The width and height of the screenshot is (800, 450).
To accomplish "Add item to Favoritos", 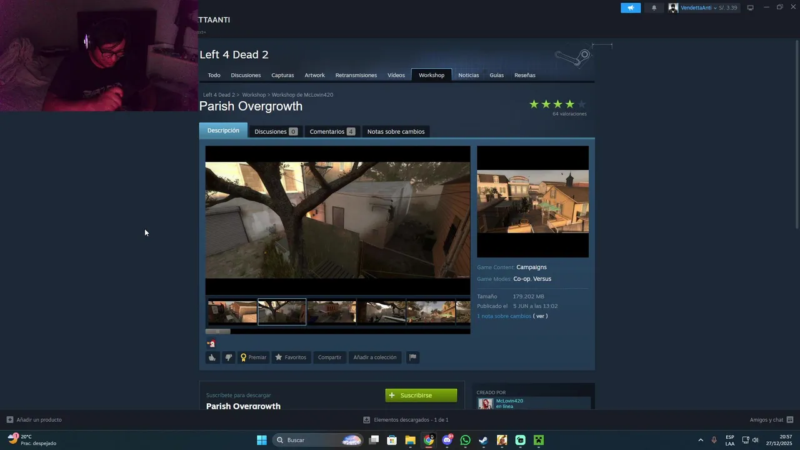I will coord(291,357).
